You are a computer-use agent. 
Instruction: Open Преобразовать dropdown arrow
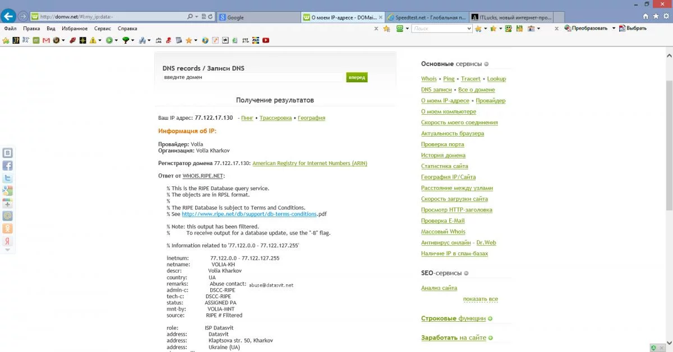pyautogui.click(x=614, y=29)
